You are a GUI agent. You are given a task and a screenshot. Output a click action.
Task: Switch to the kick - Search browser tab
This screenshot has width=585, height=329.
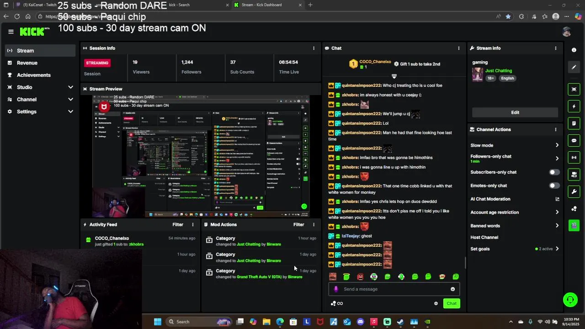[x=192, y=5]
